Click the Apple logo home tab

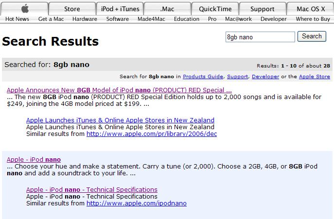24,9
